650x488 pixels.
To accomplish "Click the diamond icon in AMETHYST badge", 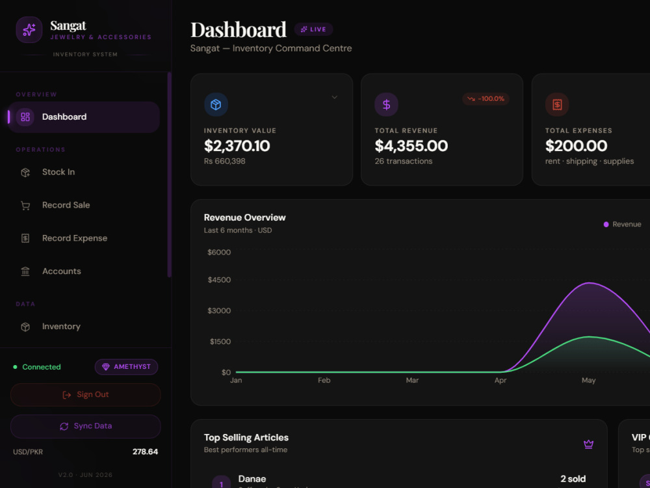I will (x=106, y=367).
